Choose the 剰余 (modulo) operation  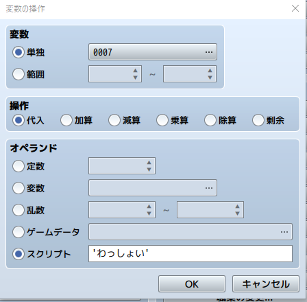pos(258,120)
